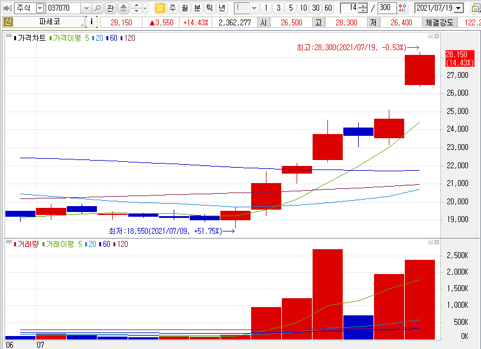The height and width of the screenshot is (349, 481).
Task: Select interval preset 30
Action: tap(316, 8)
